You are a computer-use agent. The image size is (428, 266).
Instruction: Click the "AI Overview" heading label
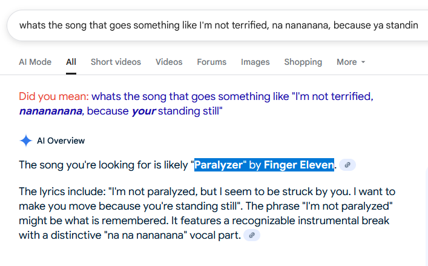pos(61,141)
